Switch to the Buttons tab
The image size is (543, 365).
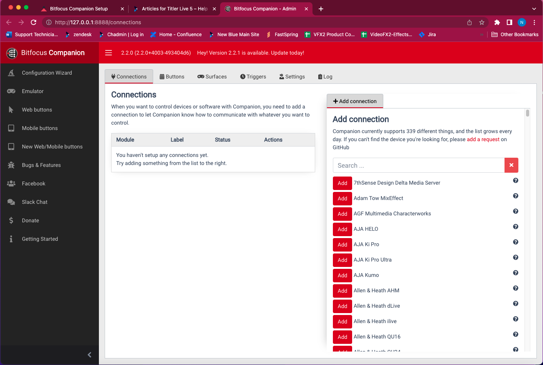[172, 77]
